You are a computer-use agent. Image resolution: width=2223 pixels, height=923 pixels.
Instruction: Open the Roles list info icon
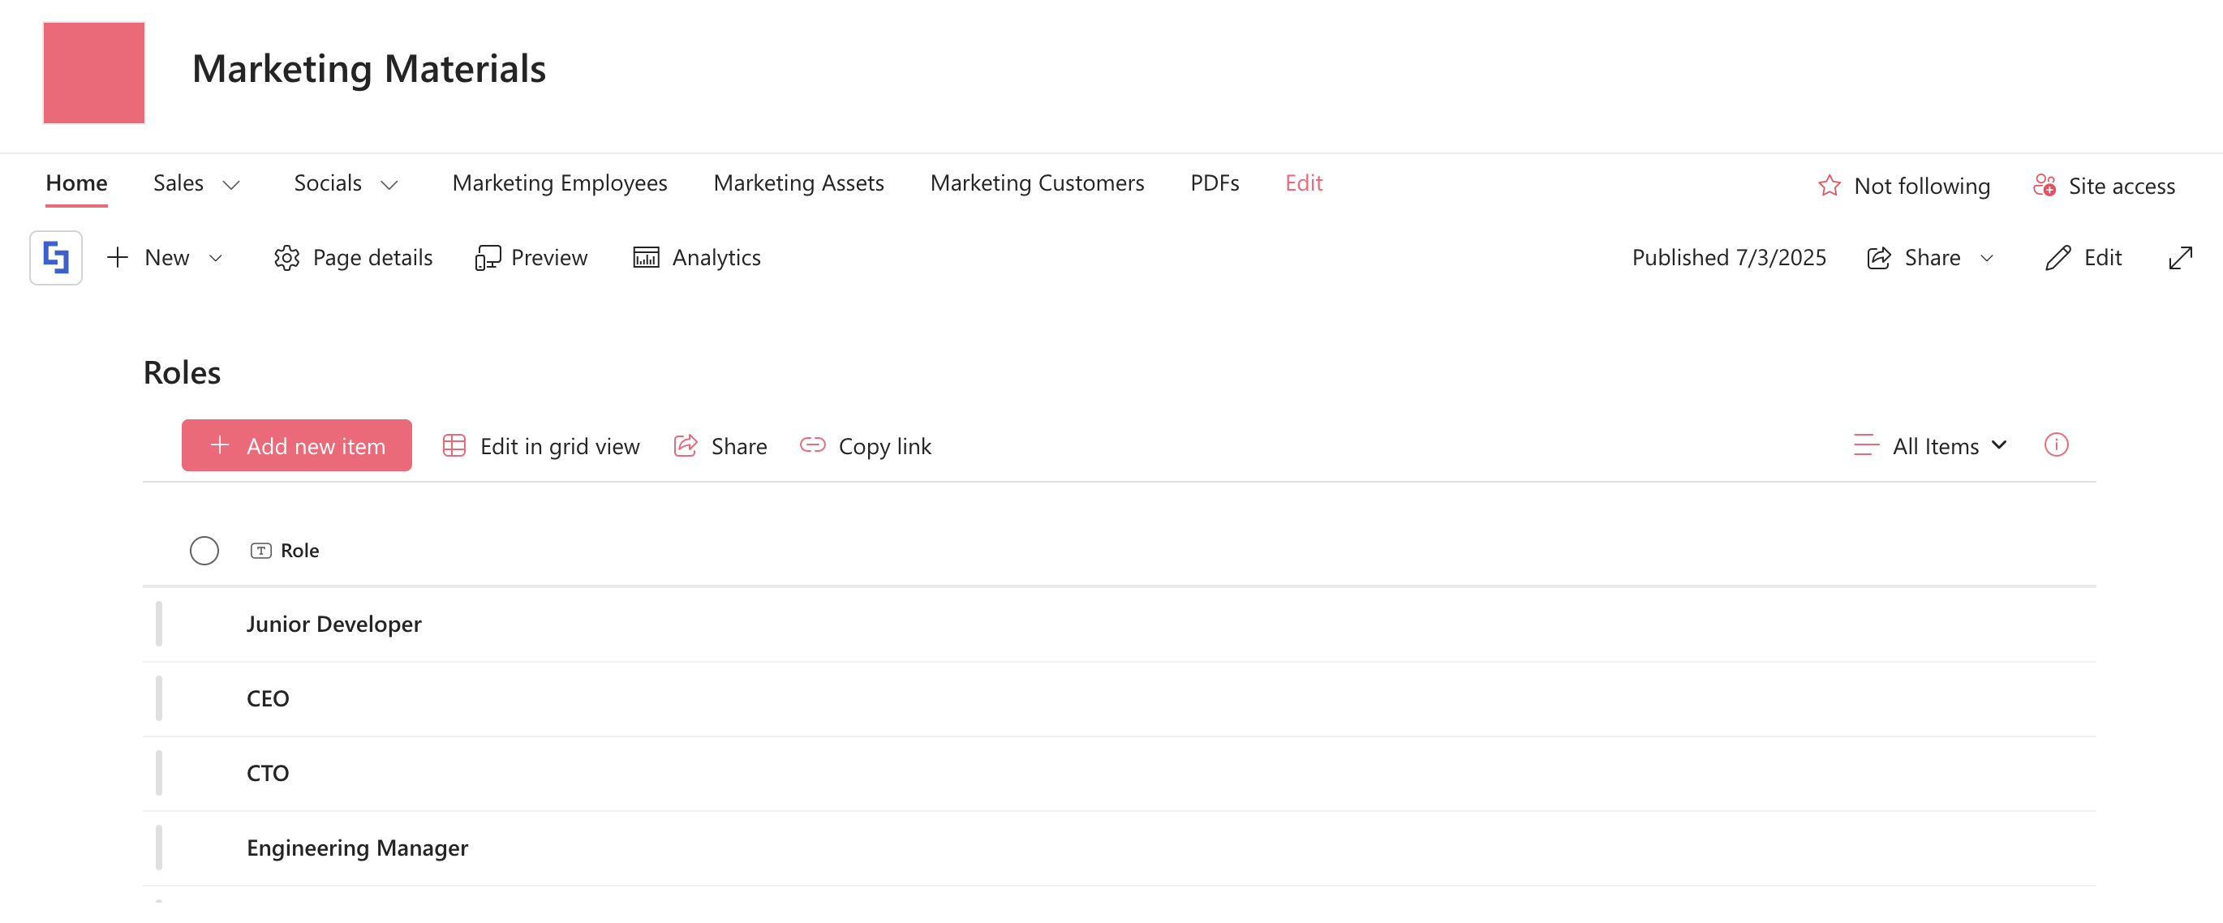(x=2056, y=445)
